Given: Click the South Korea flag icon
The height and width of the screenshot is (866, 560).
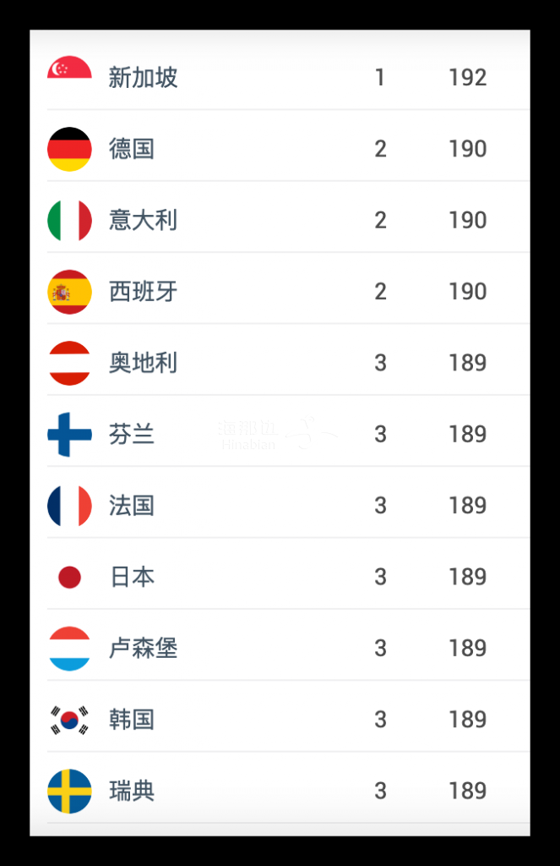Looking at the screenshot, I should pos(69,720).
